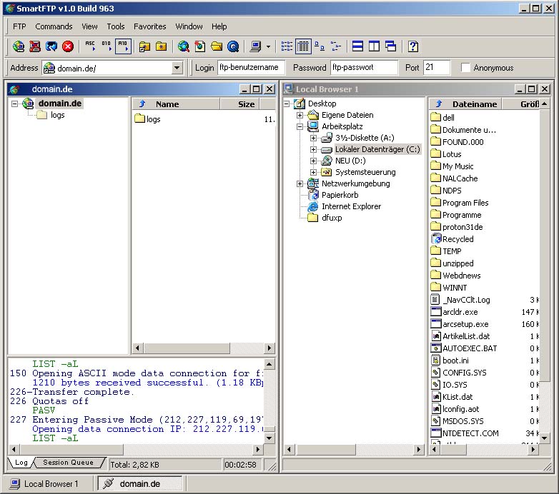The height and width of the screenshot is (494, 559).
Task: Collapse the Arbeitsplatz tree node
Action: pos(300,126)
